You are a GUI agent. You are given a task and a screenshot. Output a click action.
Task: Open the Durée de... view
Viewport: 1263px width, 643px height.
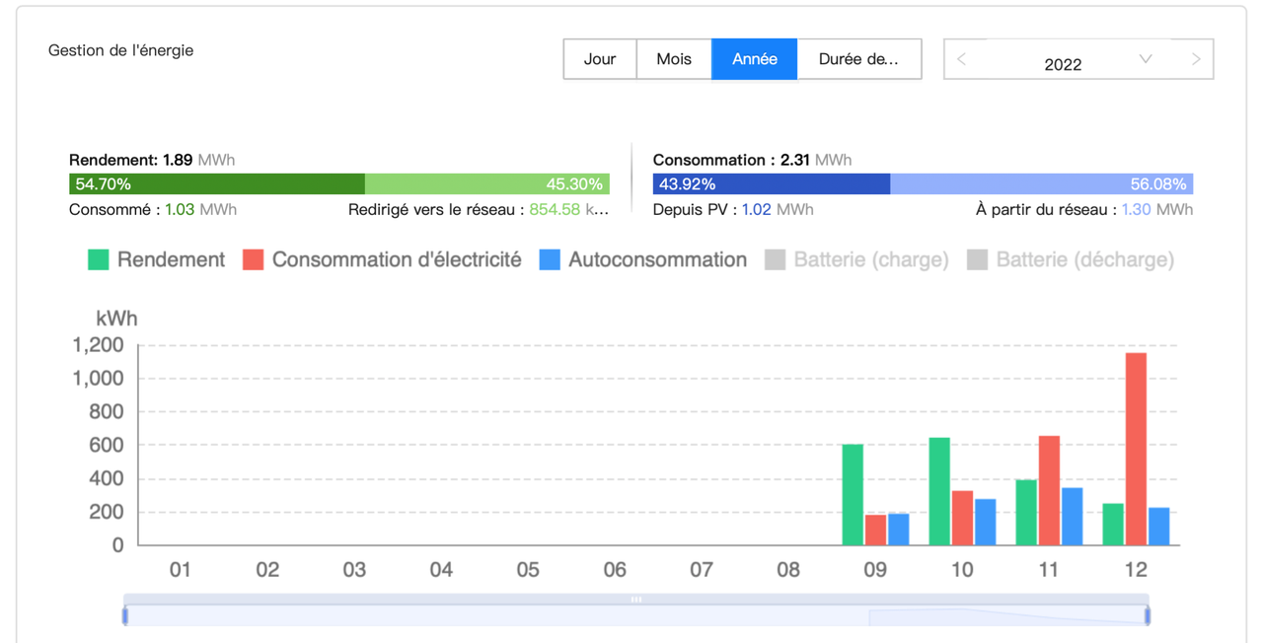(858, 59)
